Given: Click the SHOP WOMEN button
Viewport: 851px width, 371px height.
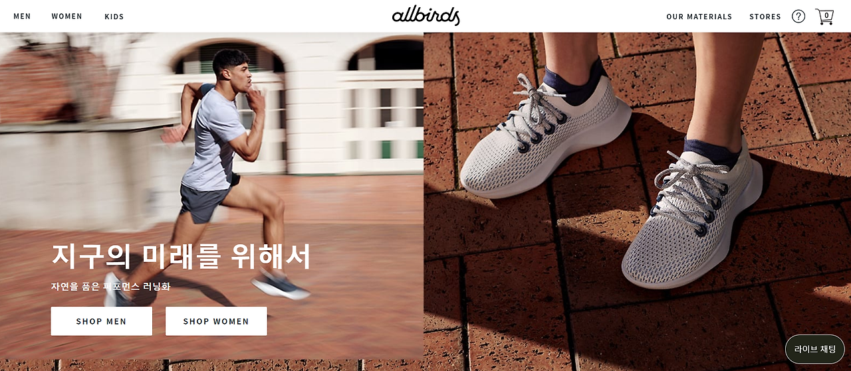Looking at the screenshot, I should tap(216, 321).
